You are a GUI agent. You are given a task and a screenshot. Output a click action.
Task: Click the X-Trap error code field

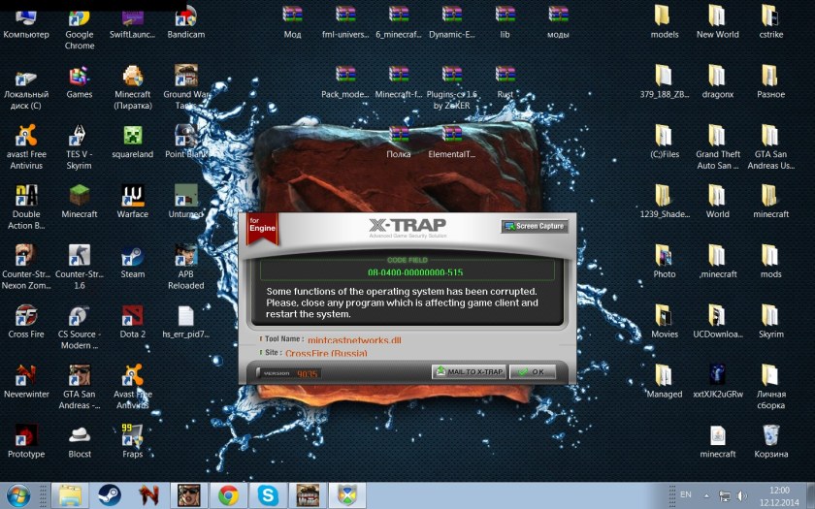pos(414,273)
